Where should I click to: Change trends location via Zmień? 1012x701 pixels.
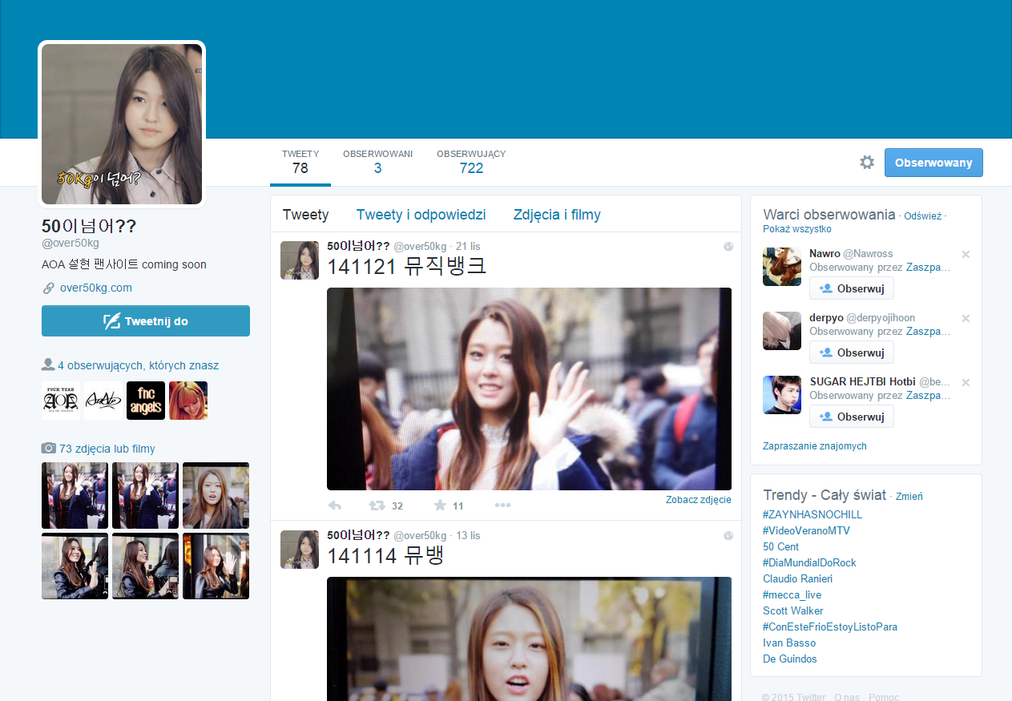pos(909,497)
